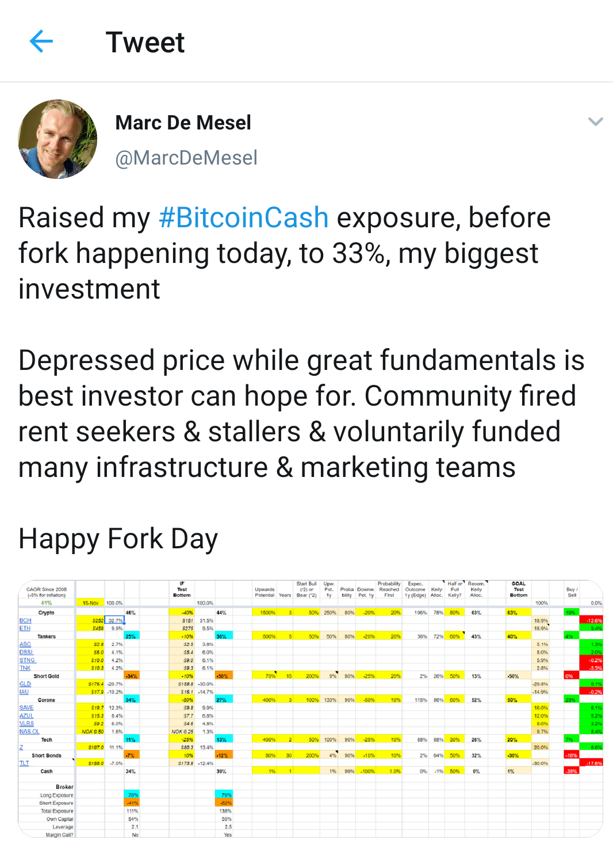Select the Tweet header title
This screenshot has height=863, width=613.
coord(145,42)
